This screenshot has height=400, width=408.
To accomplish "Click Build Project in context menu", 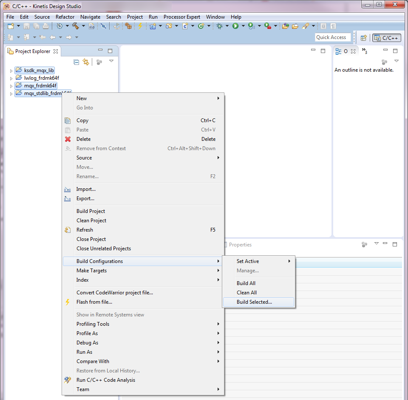I will (x=143, y=211).
